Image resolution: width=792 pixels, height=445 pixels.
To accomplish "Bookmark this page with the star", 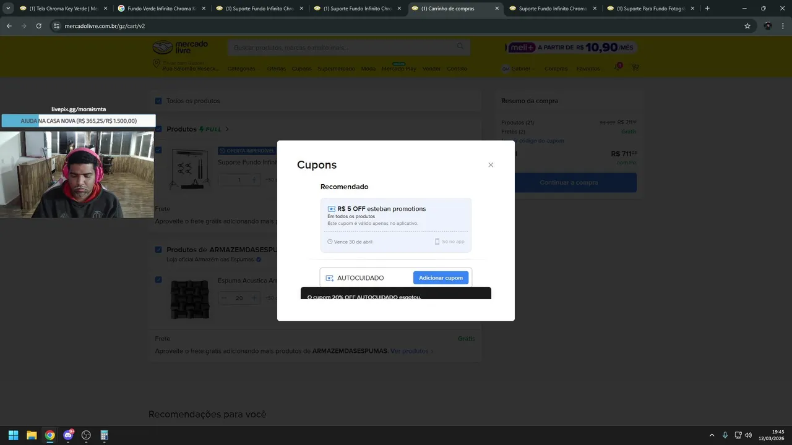I will coord(747,26).
